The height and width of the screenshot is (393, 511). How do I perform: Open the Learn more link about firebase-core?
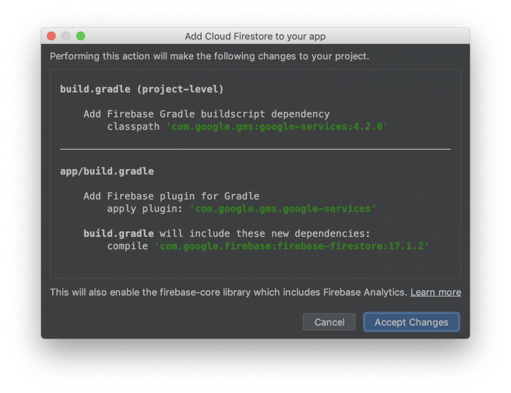pyautogui.click(x=436, y=292)
